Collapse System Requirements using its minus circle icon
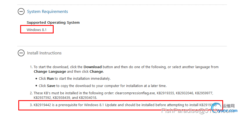Screen dimensions: 239x115 21,11
